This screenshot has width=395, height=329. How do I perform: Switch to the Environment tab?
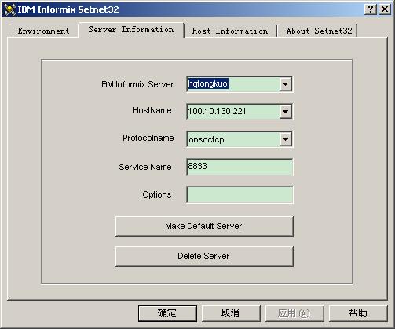(43, 31)
